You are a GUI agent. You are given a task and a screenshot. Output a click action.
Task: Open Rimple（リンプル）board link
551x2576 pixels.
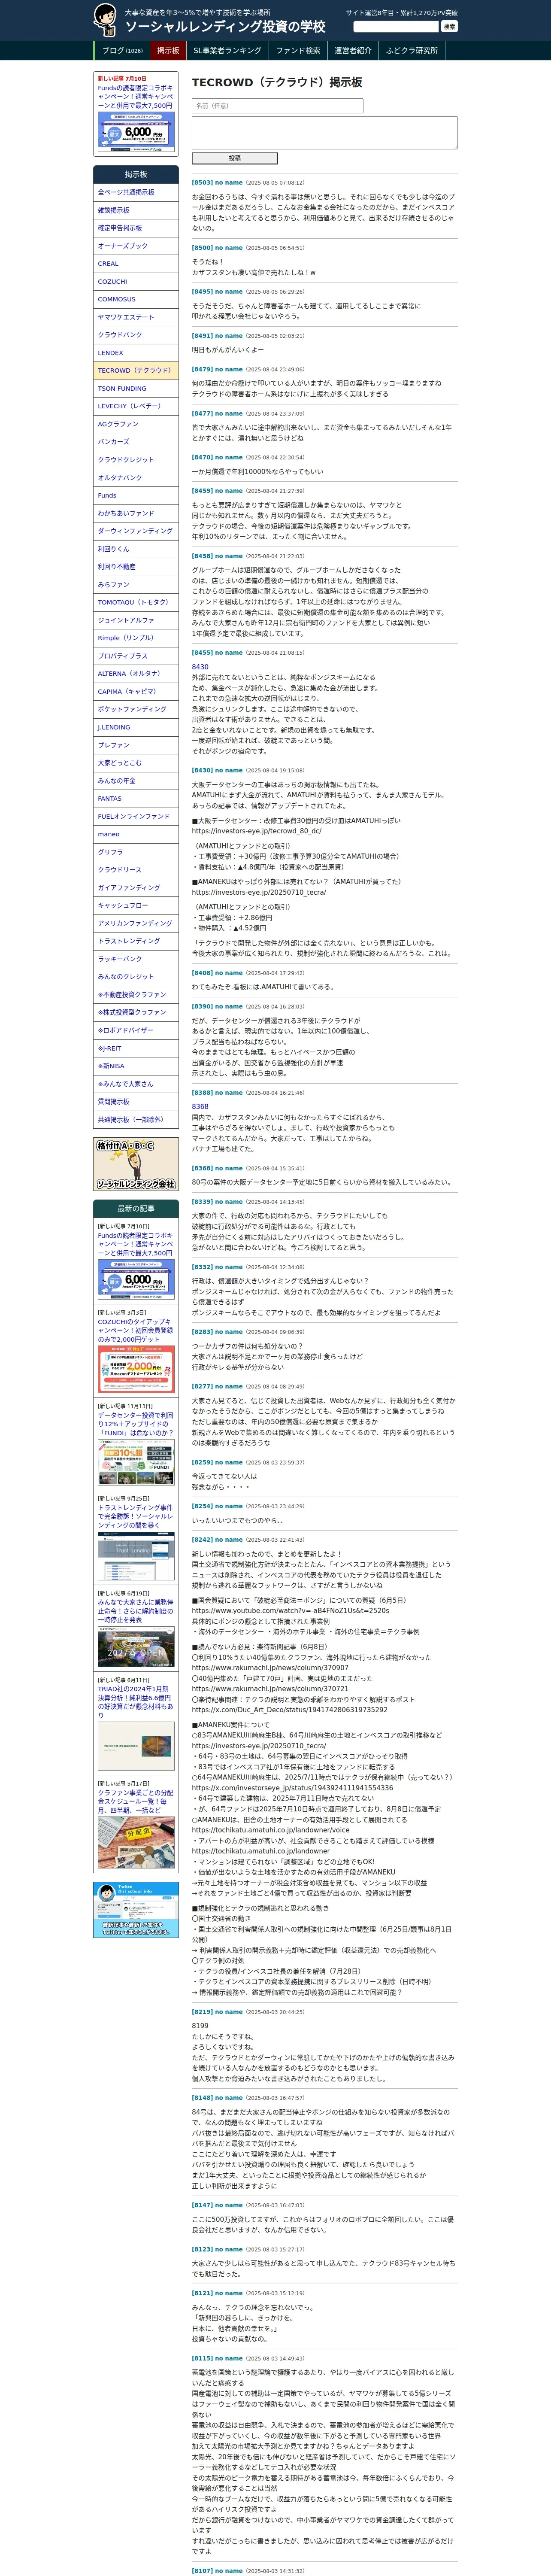coord(136,638)
